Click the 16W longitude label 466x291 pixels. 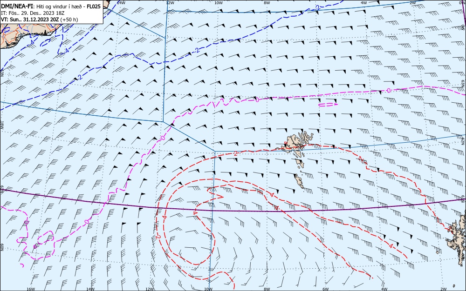31,289
